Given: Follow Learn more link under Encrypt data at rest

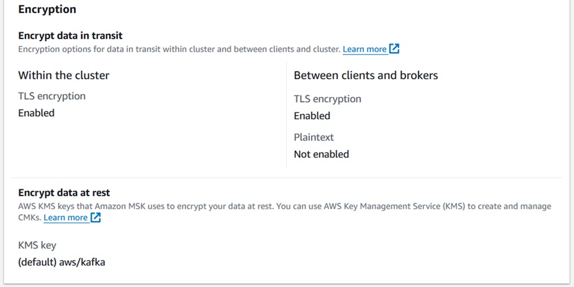Looking at the screenshot, I should click(66, 218).
